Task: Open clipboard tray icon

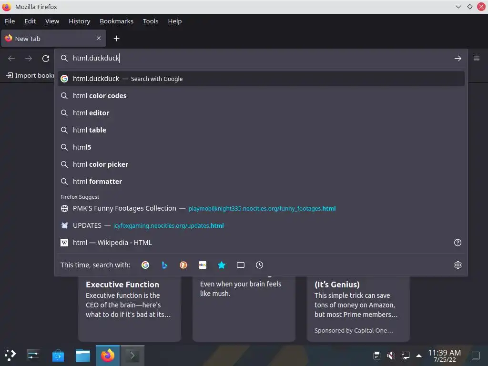Action: [x=377, y=355]
